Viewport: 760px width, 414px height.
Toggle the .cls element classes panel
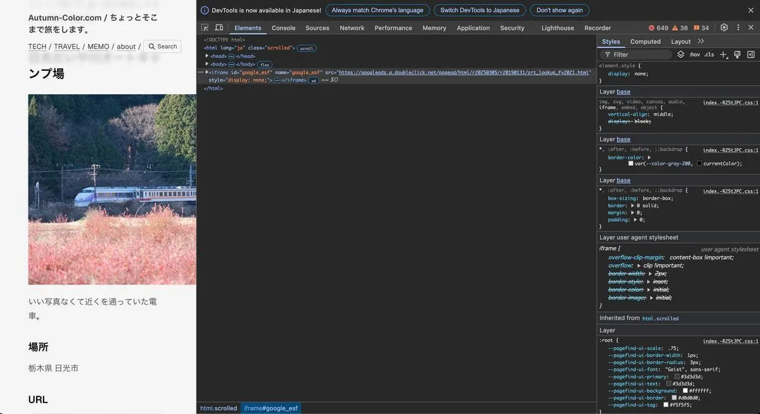click(709, 55)
